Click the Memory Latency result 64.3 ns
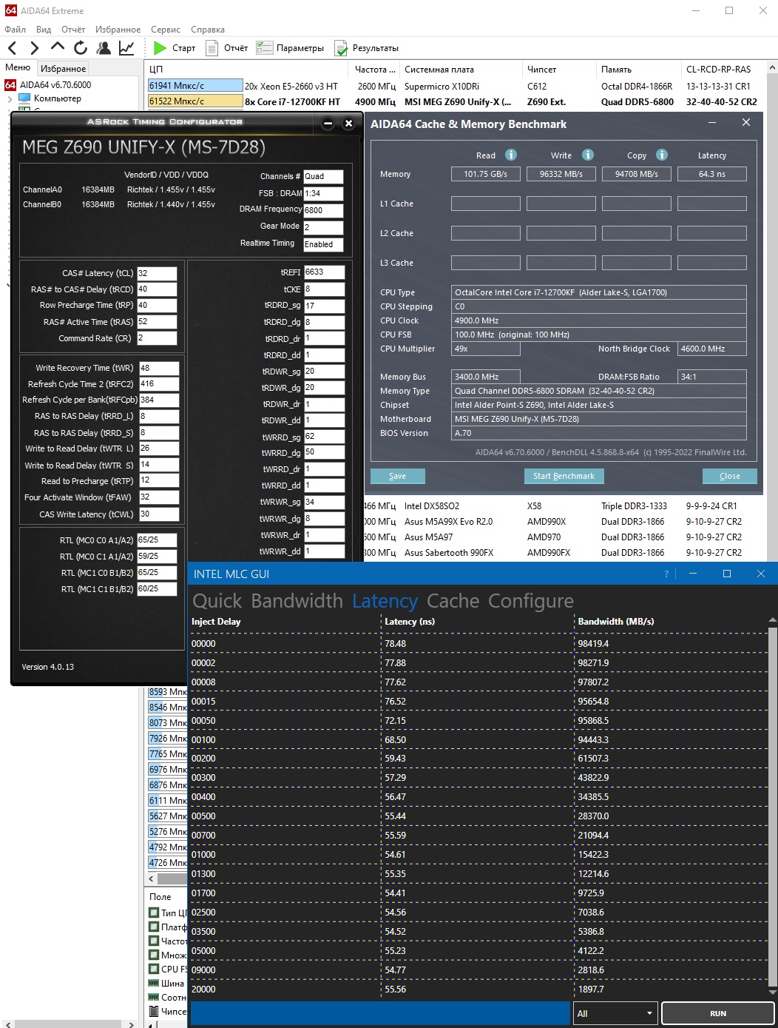 pyautogui.click(x=712, y=174)
